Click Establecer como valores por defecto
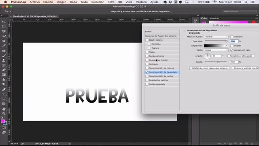This screenshot has width=259, height=146. 210,68
